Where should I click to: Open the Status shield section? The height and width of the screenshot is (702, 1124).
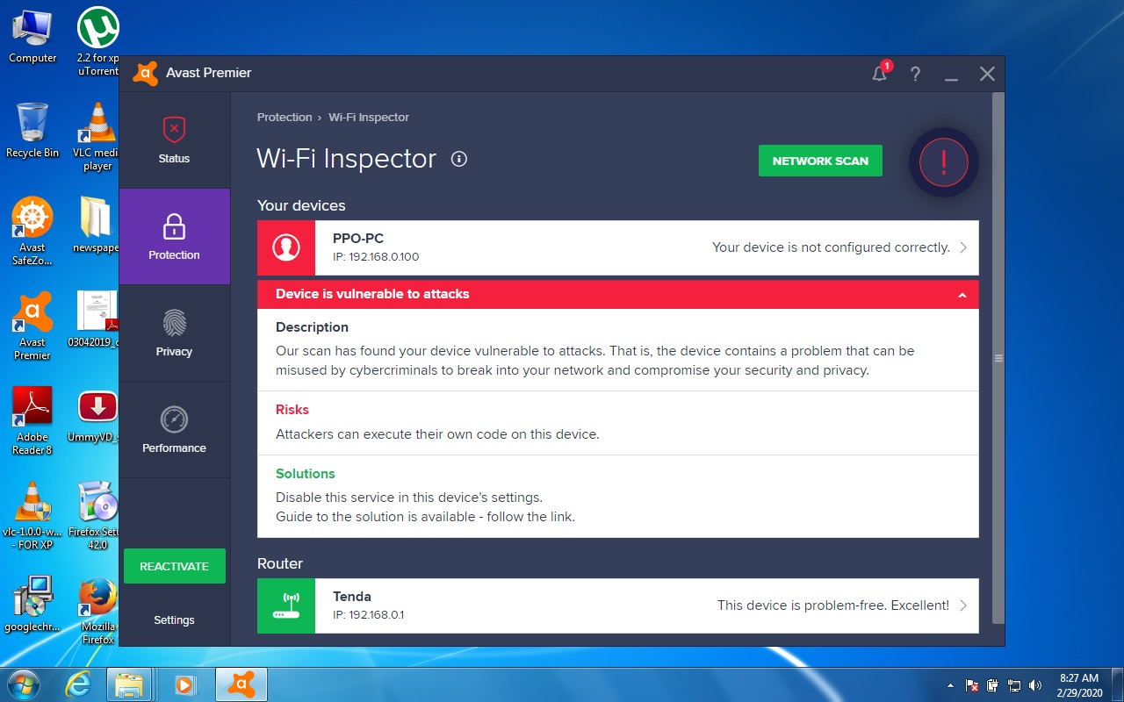click(174, 140)
